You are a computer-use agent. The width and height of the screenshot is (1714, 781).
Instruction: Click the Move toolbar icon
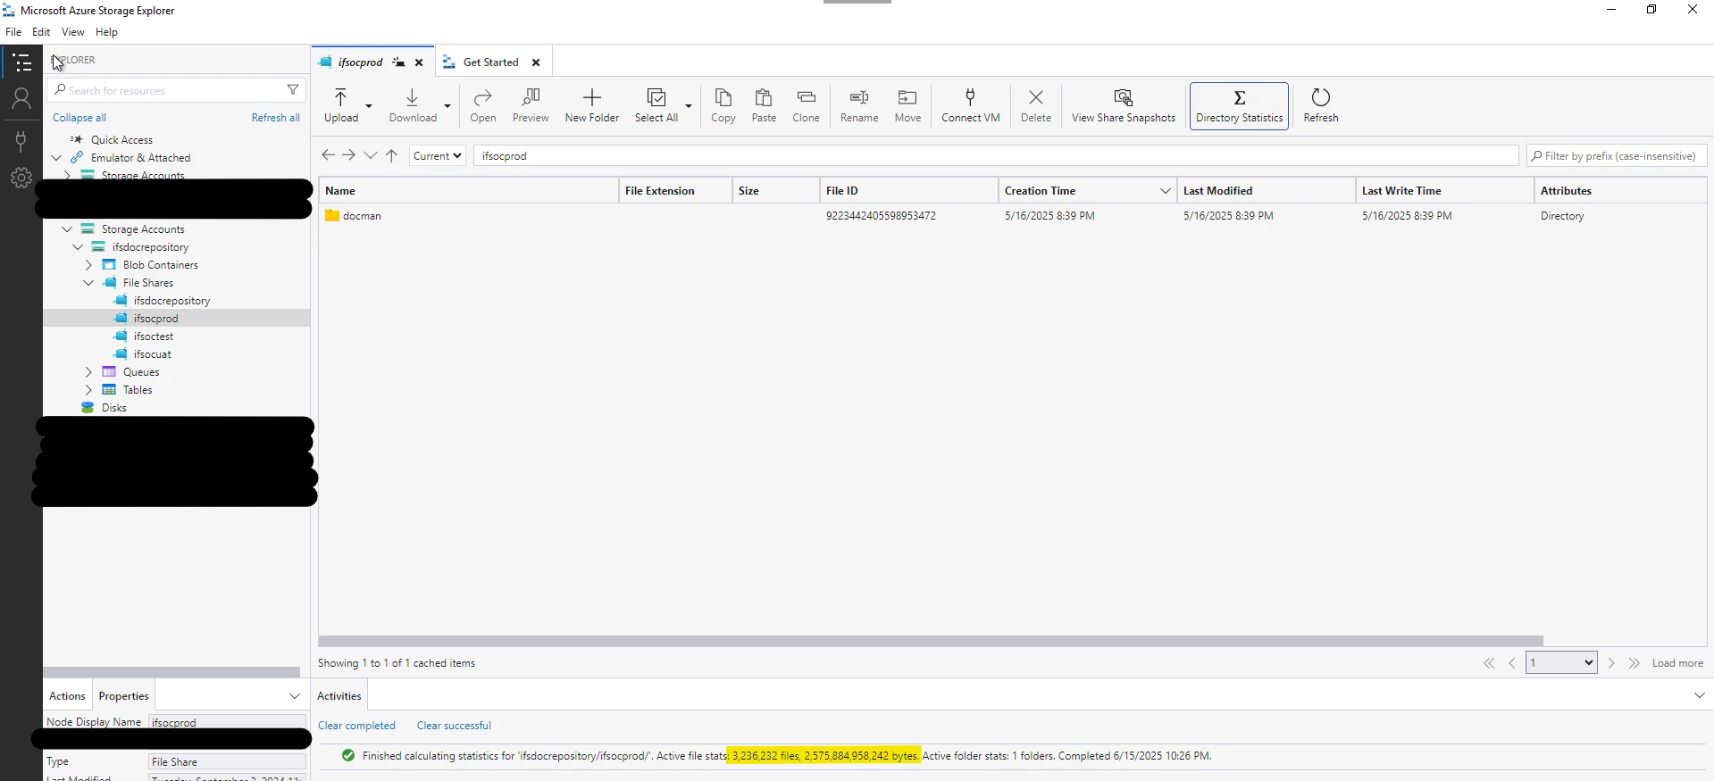(x=907, y=105)
